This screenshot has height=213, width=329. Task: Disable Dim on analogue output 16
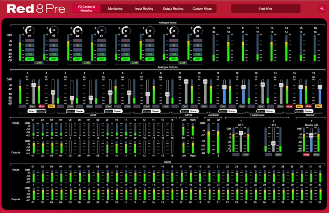click(318, 106)
